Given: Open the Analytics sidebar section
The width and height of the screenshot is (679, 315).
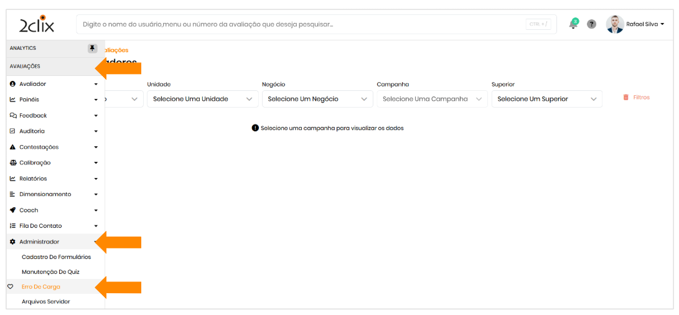Looking at the screenshot, I should pos(23,48).
